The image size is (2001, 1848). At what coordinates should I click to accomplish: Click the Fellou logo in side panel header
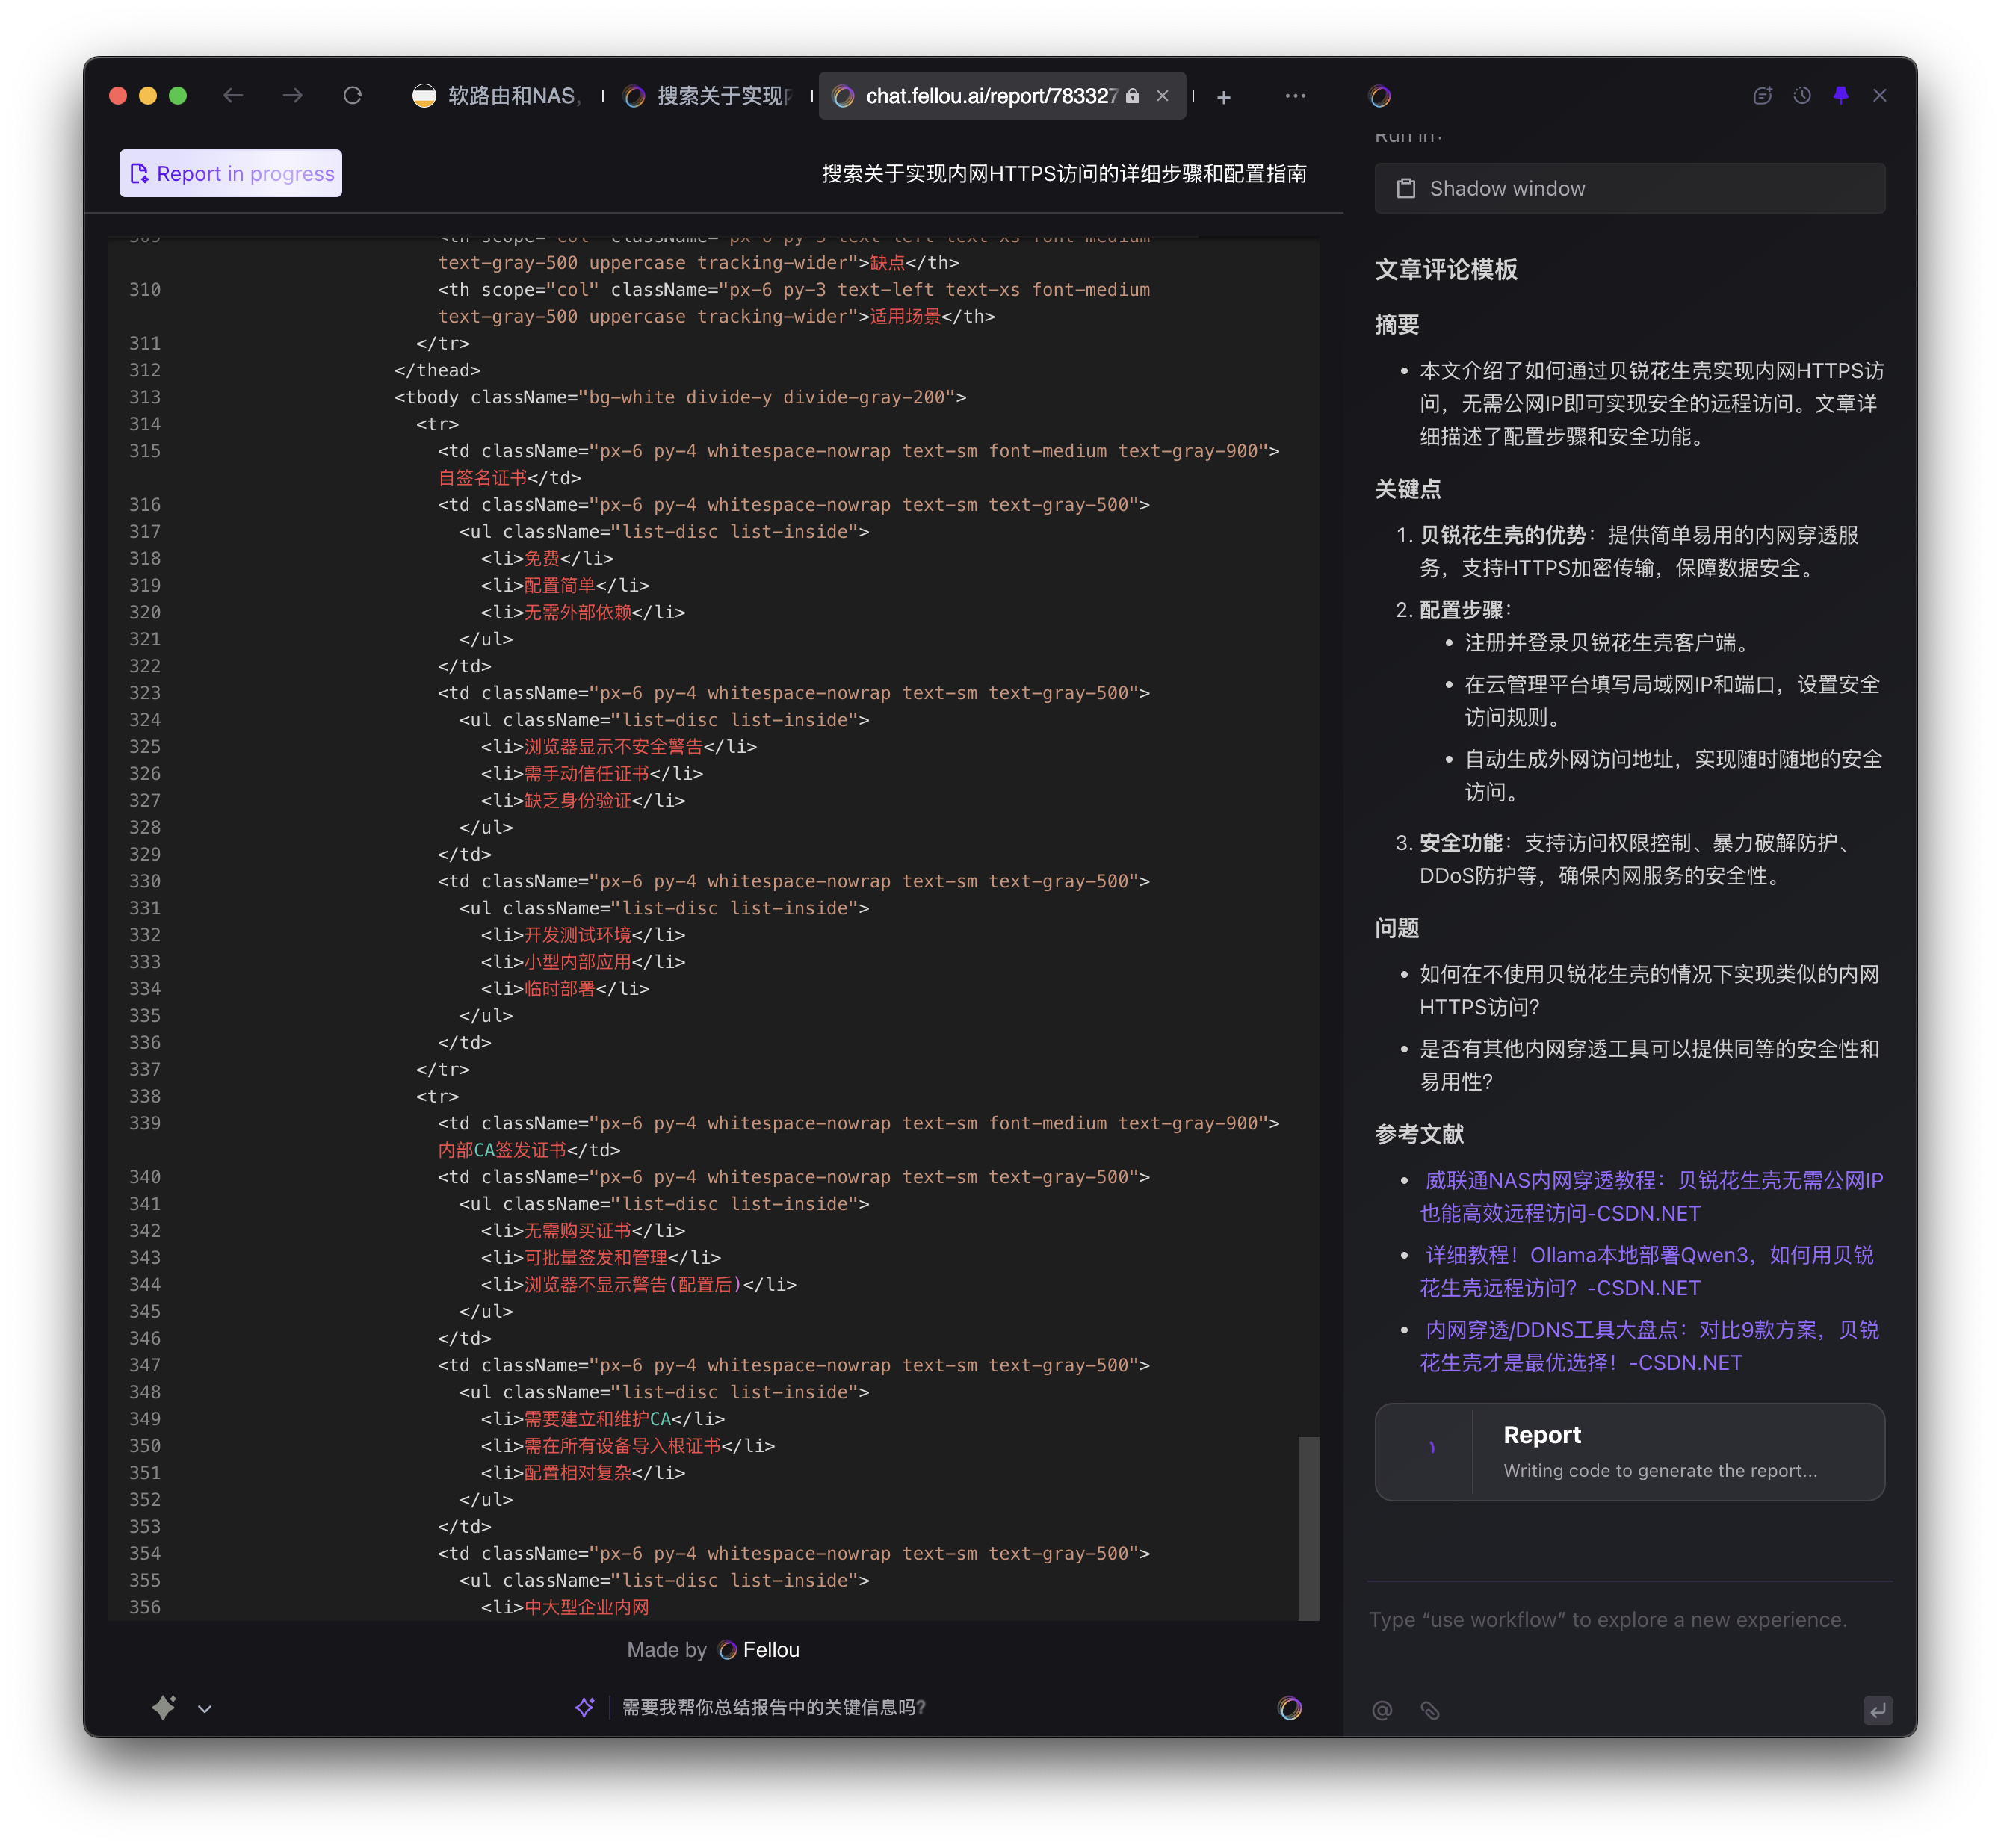1379,96
